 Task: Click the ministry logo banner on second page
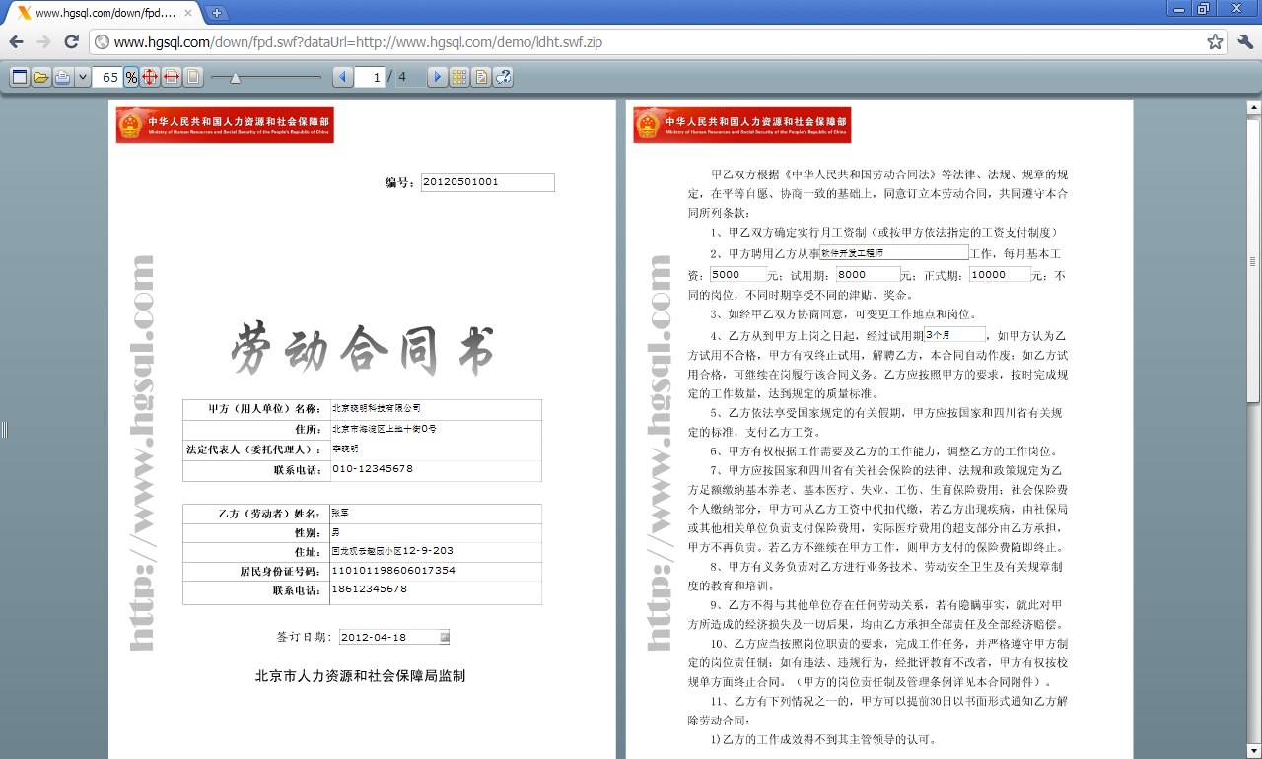tap(741, 125)
